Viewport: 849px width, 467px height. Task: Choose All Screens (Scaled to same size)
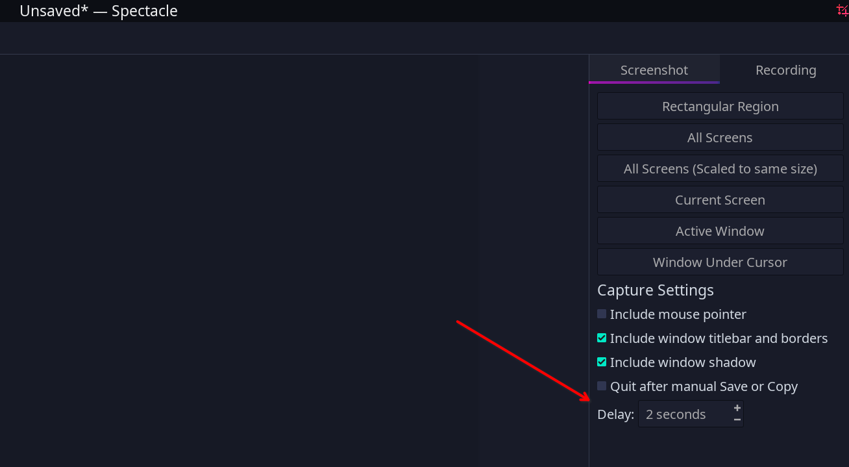tap(720, 169)
